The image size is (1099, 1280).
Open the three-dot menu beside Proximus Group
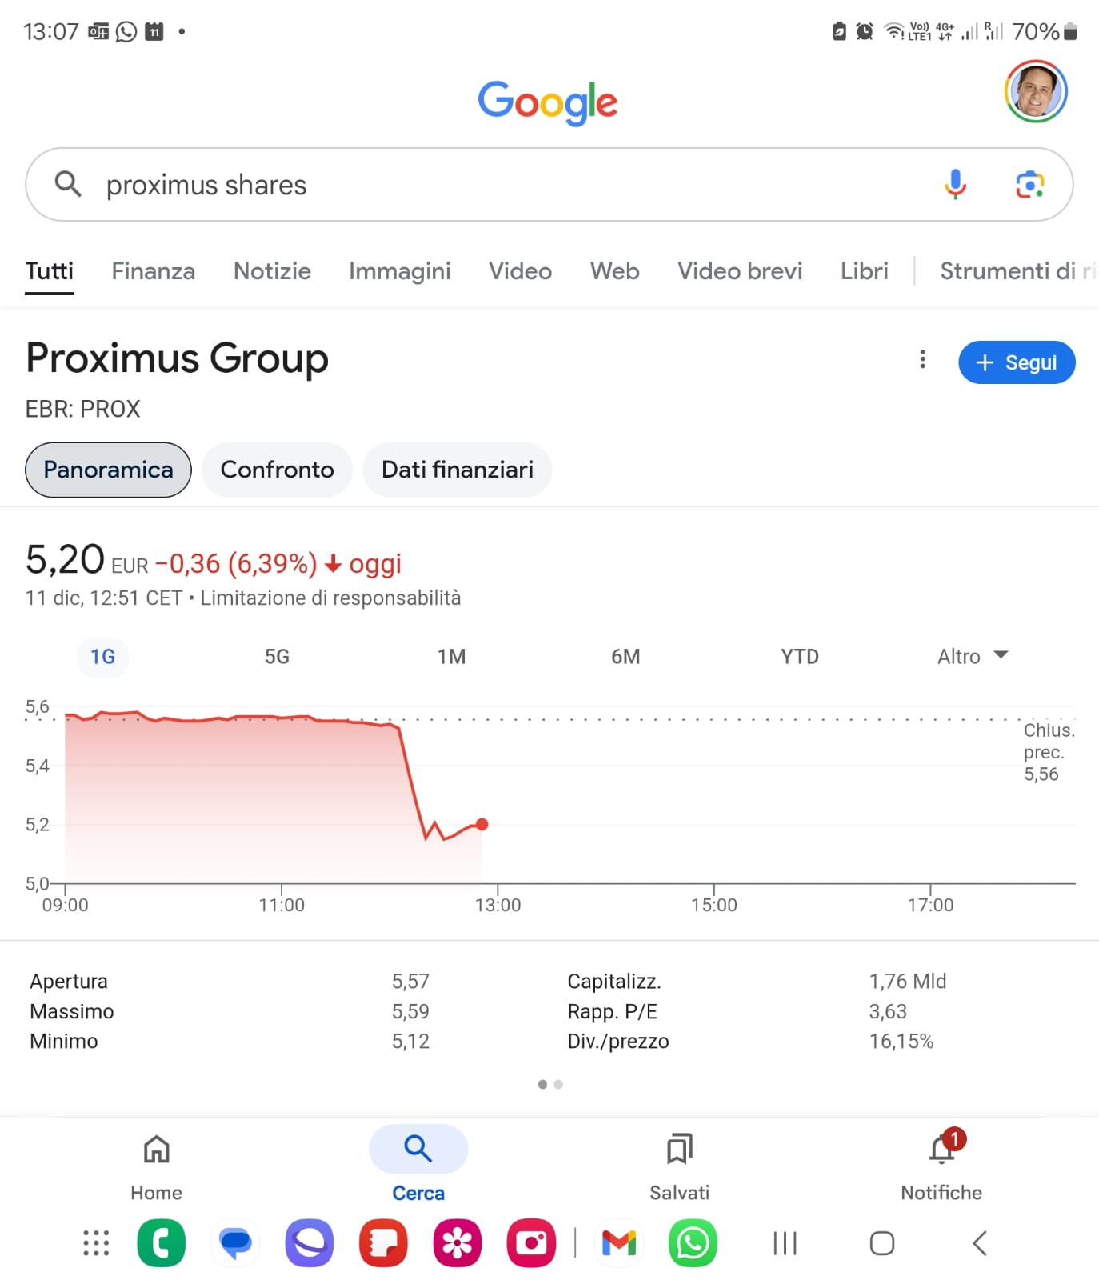pos(922,359)
